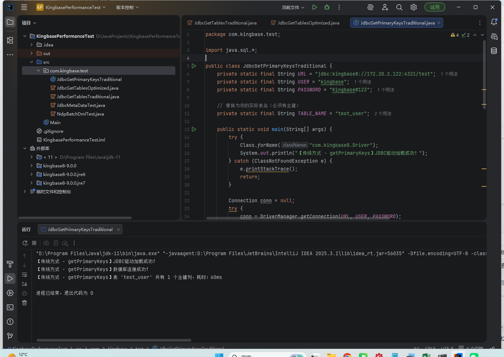504x357 pixels.
Task: Click the 试用 trial button
Action: [435, 7]
